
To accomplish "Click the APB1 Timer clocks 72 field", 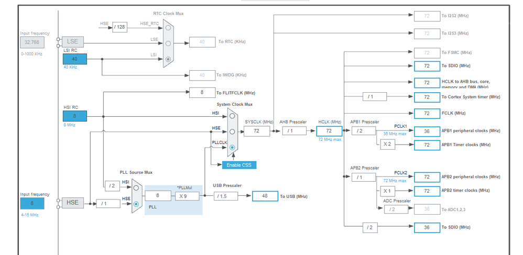I will (x=427, y=146).
